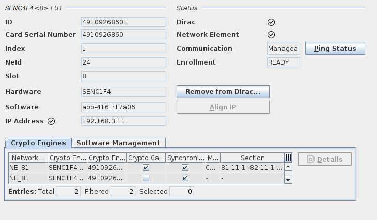Click the Network Element checkmark icon
Screen dimensions: 377x220
point(271,35)
